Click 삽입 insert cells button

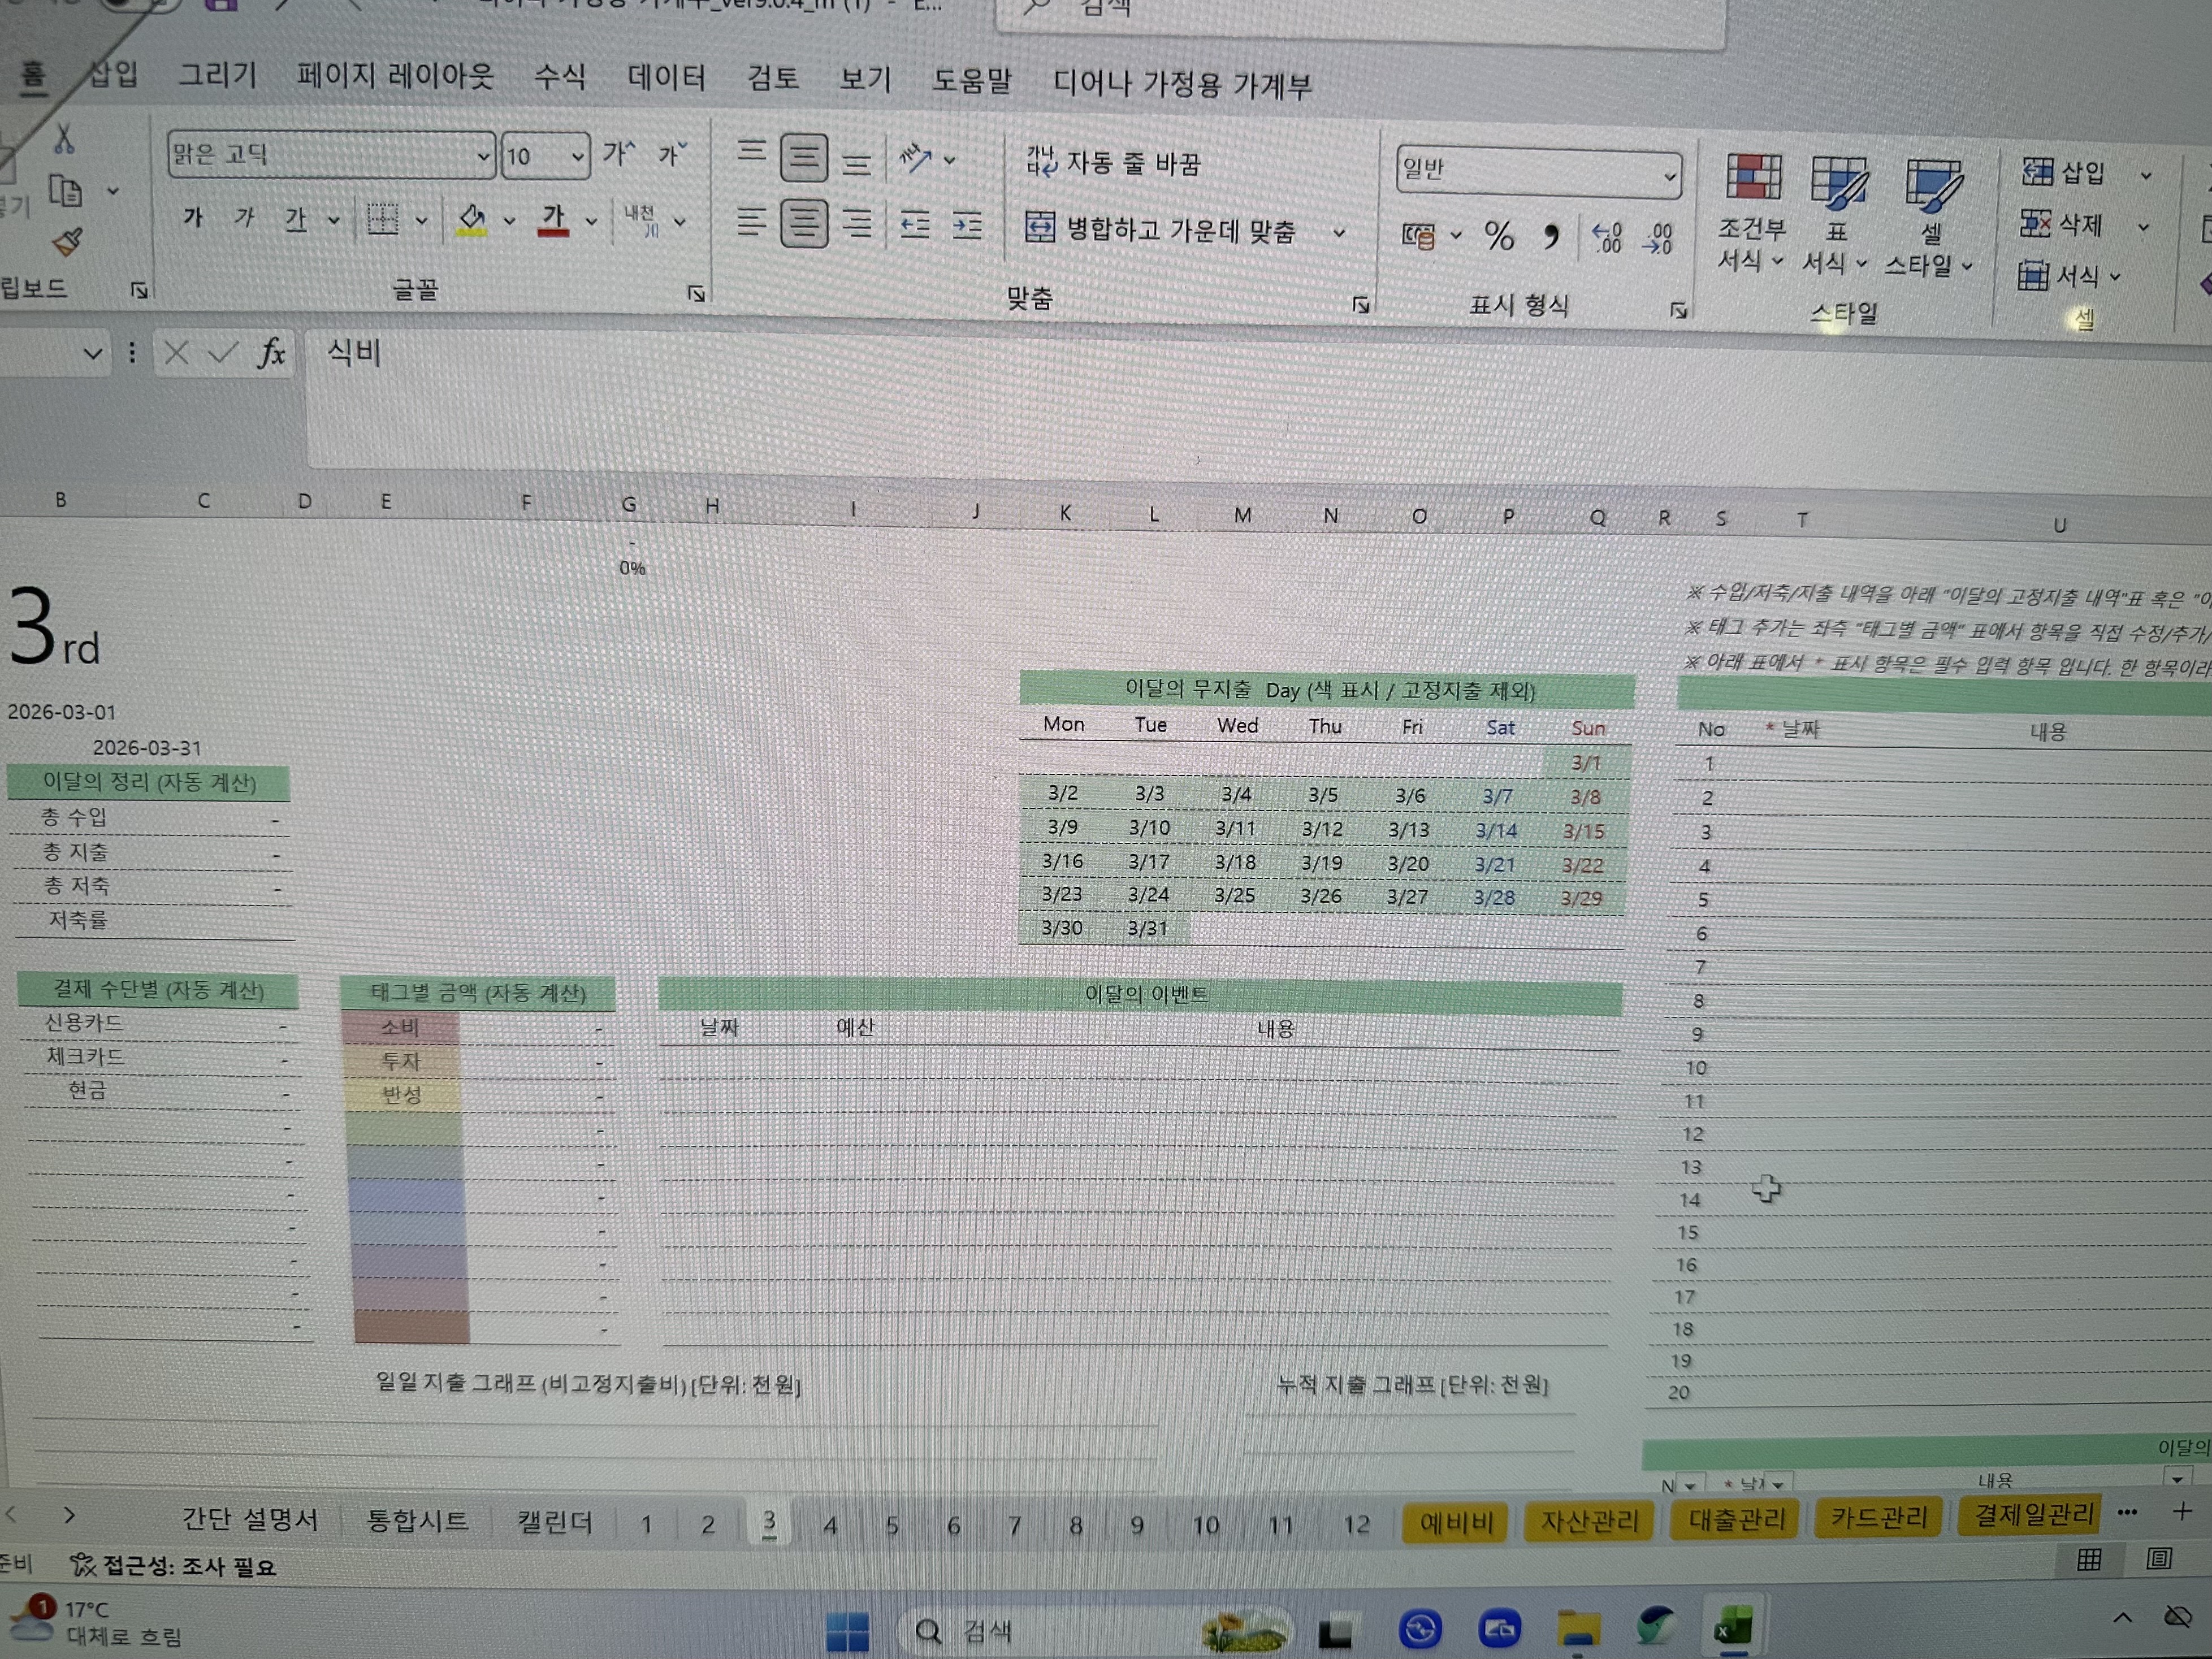pyautogui.click(x=2064, y=172)
